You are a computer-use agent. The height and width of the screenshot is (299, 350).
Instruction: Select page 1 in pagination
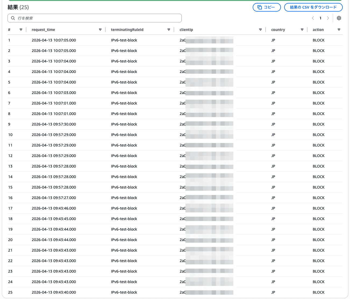[320, 18]
